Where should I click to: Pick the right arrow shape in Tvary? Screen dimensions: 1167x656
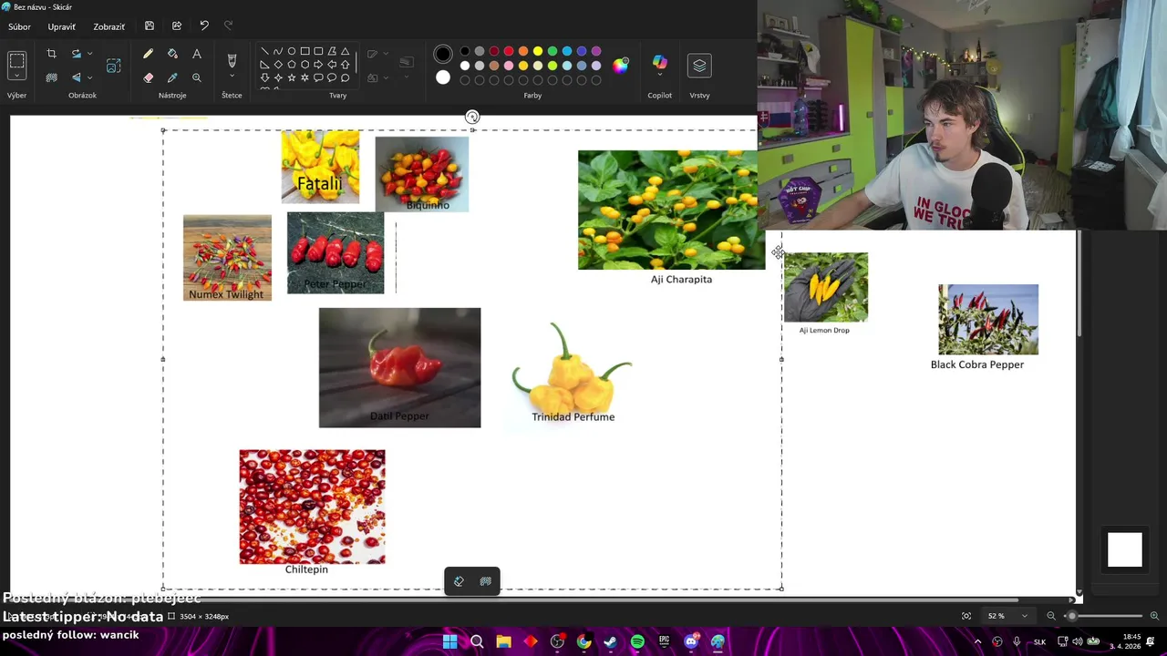point(318,65)
